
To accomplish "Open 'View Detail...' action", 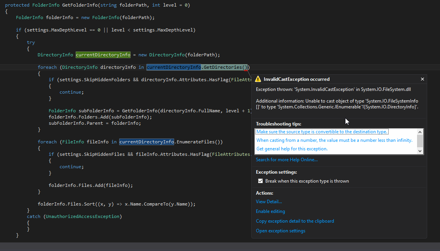I will 269,202.
